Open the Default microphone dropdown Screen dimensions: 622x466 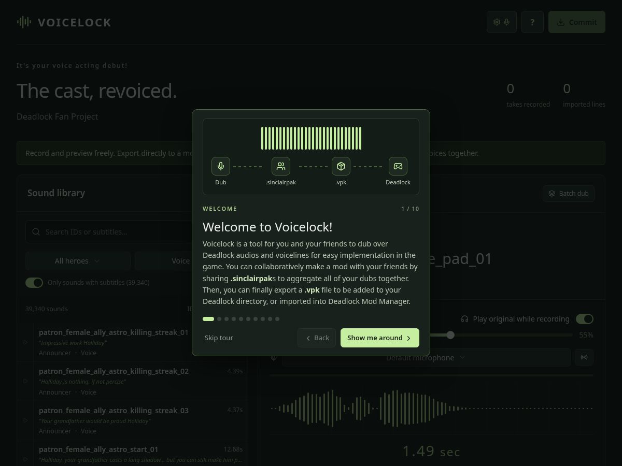tap(426, 357)
